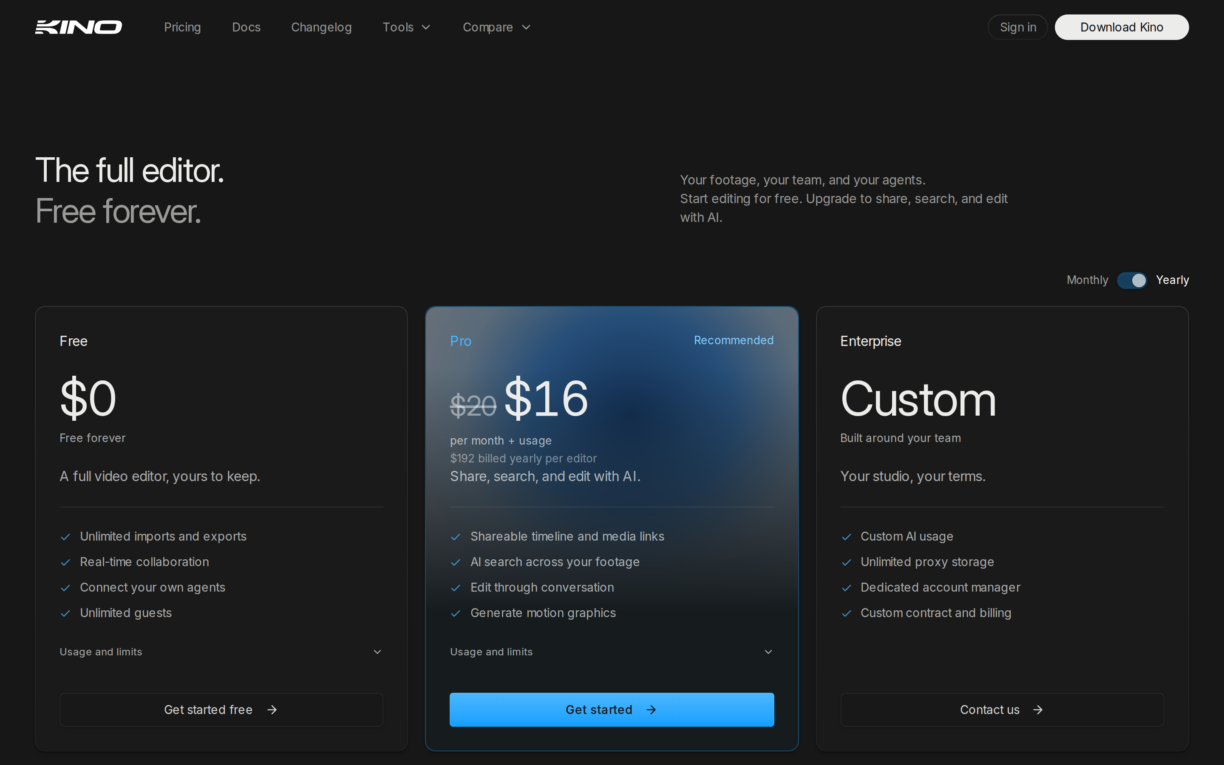
Task: Expand the Compare dropdown menu
Action: [497, 27]
